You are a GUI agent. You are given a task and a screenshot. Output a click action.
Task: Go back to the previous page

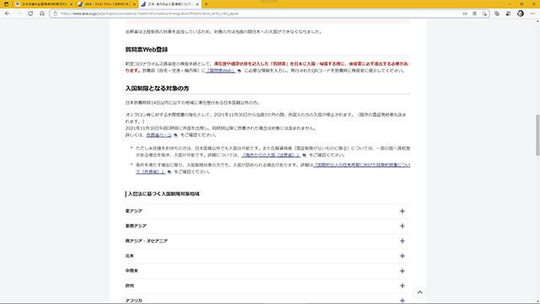[8, 14]
